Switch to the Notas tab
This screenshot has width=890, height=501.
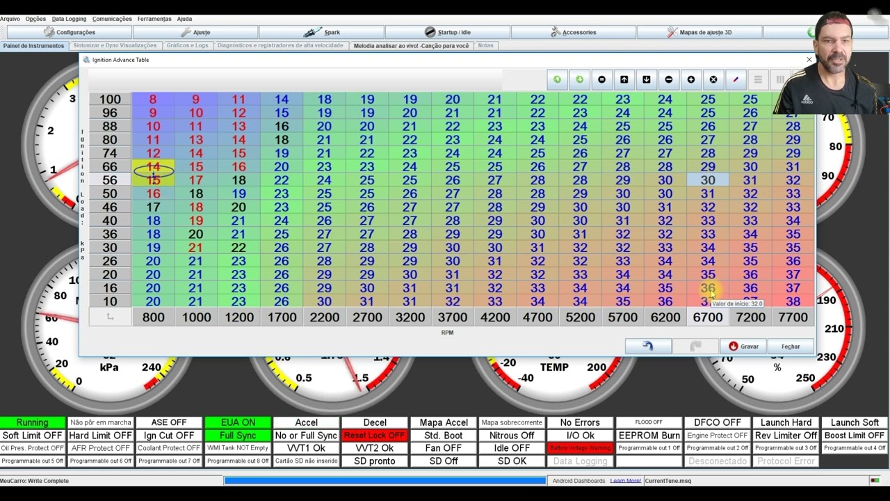click(485, 46)
